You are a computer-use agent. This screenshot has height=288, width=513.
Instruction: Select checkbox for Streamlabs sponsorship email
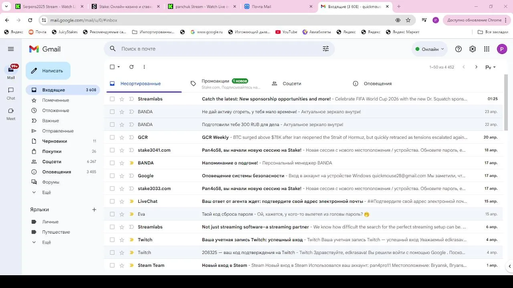coord(112,99)
